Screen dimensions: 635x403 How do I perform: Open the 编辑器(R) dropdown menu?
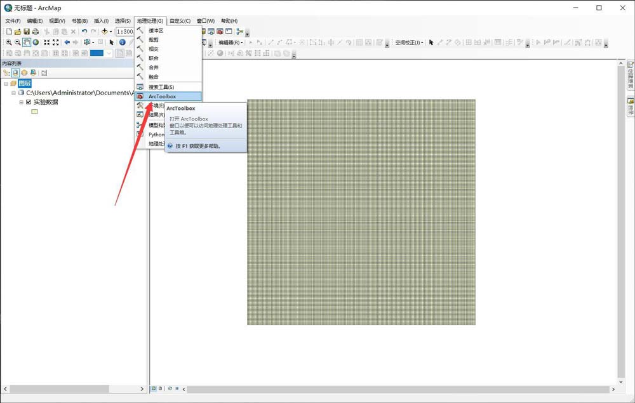(x=231, y=43)
